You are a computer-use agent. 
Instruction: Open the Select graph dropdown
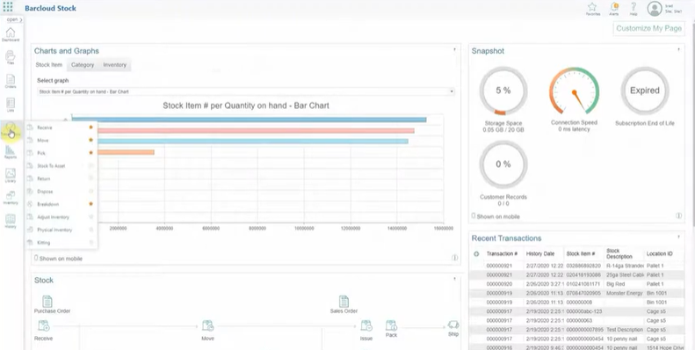point(245,91)
